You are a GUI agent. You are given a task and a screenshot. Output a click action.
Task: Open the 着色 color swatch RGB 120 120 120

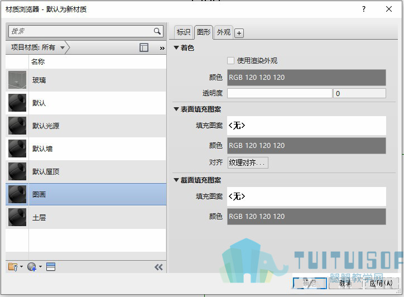[306, 78]
